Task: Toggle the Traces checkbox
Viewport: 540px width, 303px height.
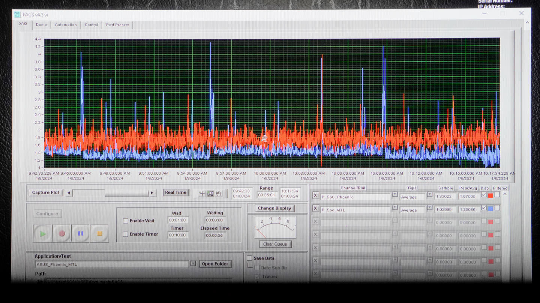Action: pyautogui.click(x=257, y=276)
